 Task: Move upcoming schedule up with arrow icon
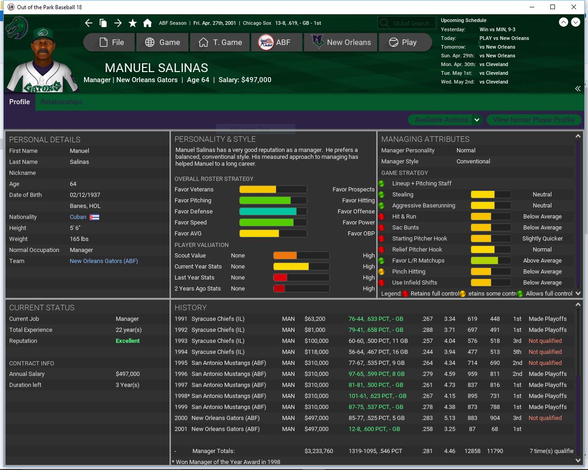click(x=563, y=22)
